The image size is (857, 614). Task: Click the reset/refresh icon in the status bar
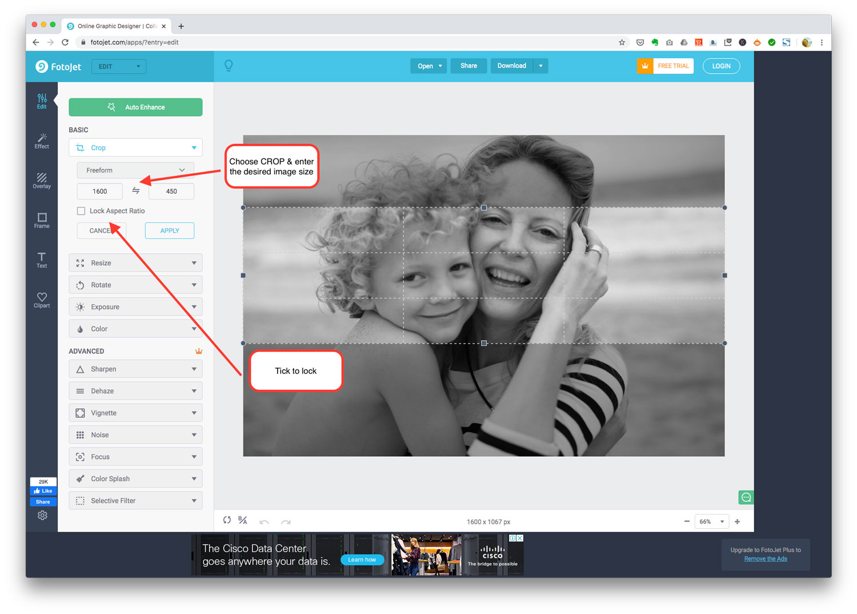[227, 520]
